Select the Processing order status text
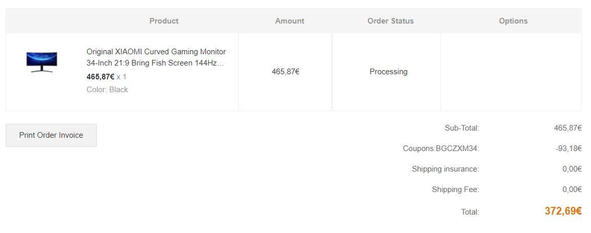The height and width of the screenshot is (233, 591). (388, 72)
